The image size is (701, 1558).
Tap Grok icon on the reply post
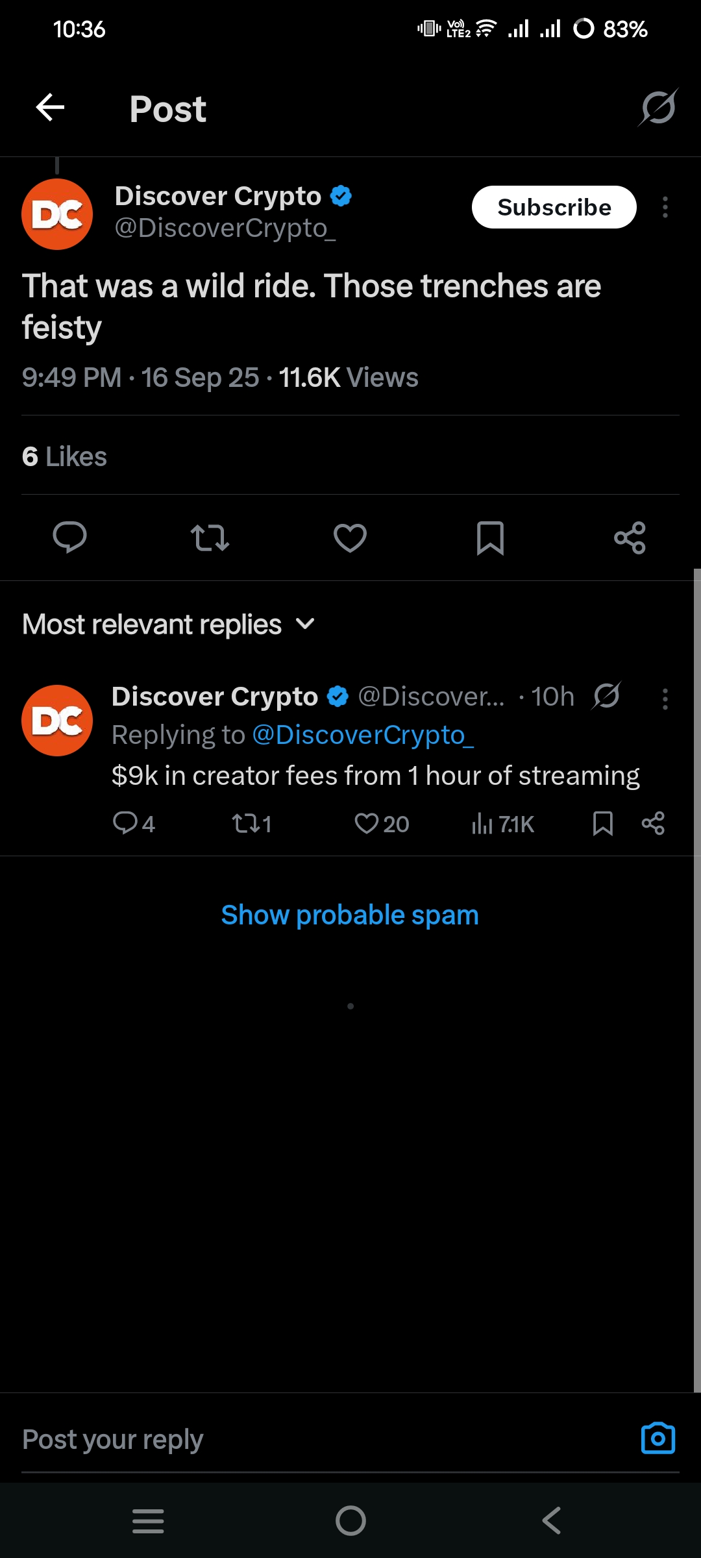click(x=606, y=696)
